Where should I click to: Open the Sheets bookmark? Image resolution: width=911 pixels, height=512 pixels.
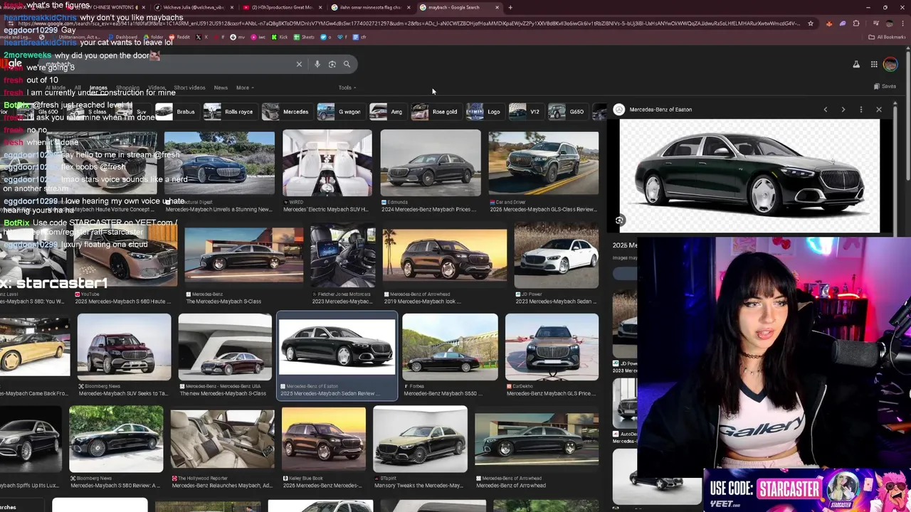(304, 37)
